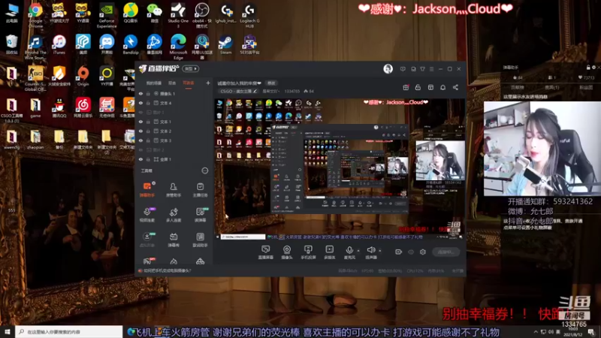Open the mode switch pill beside the app logo
The height and width of the screenshot is (338, 601).
coord(191,68)
